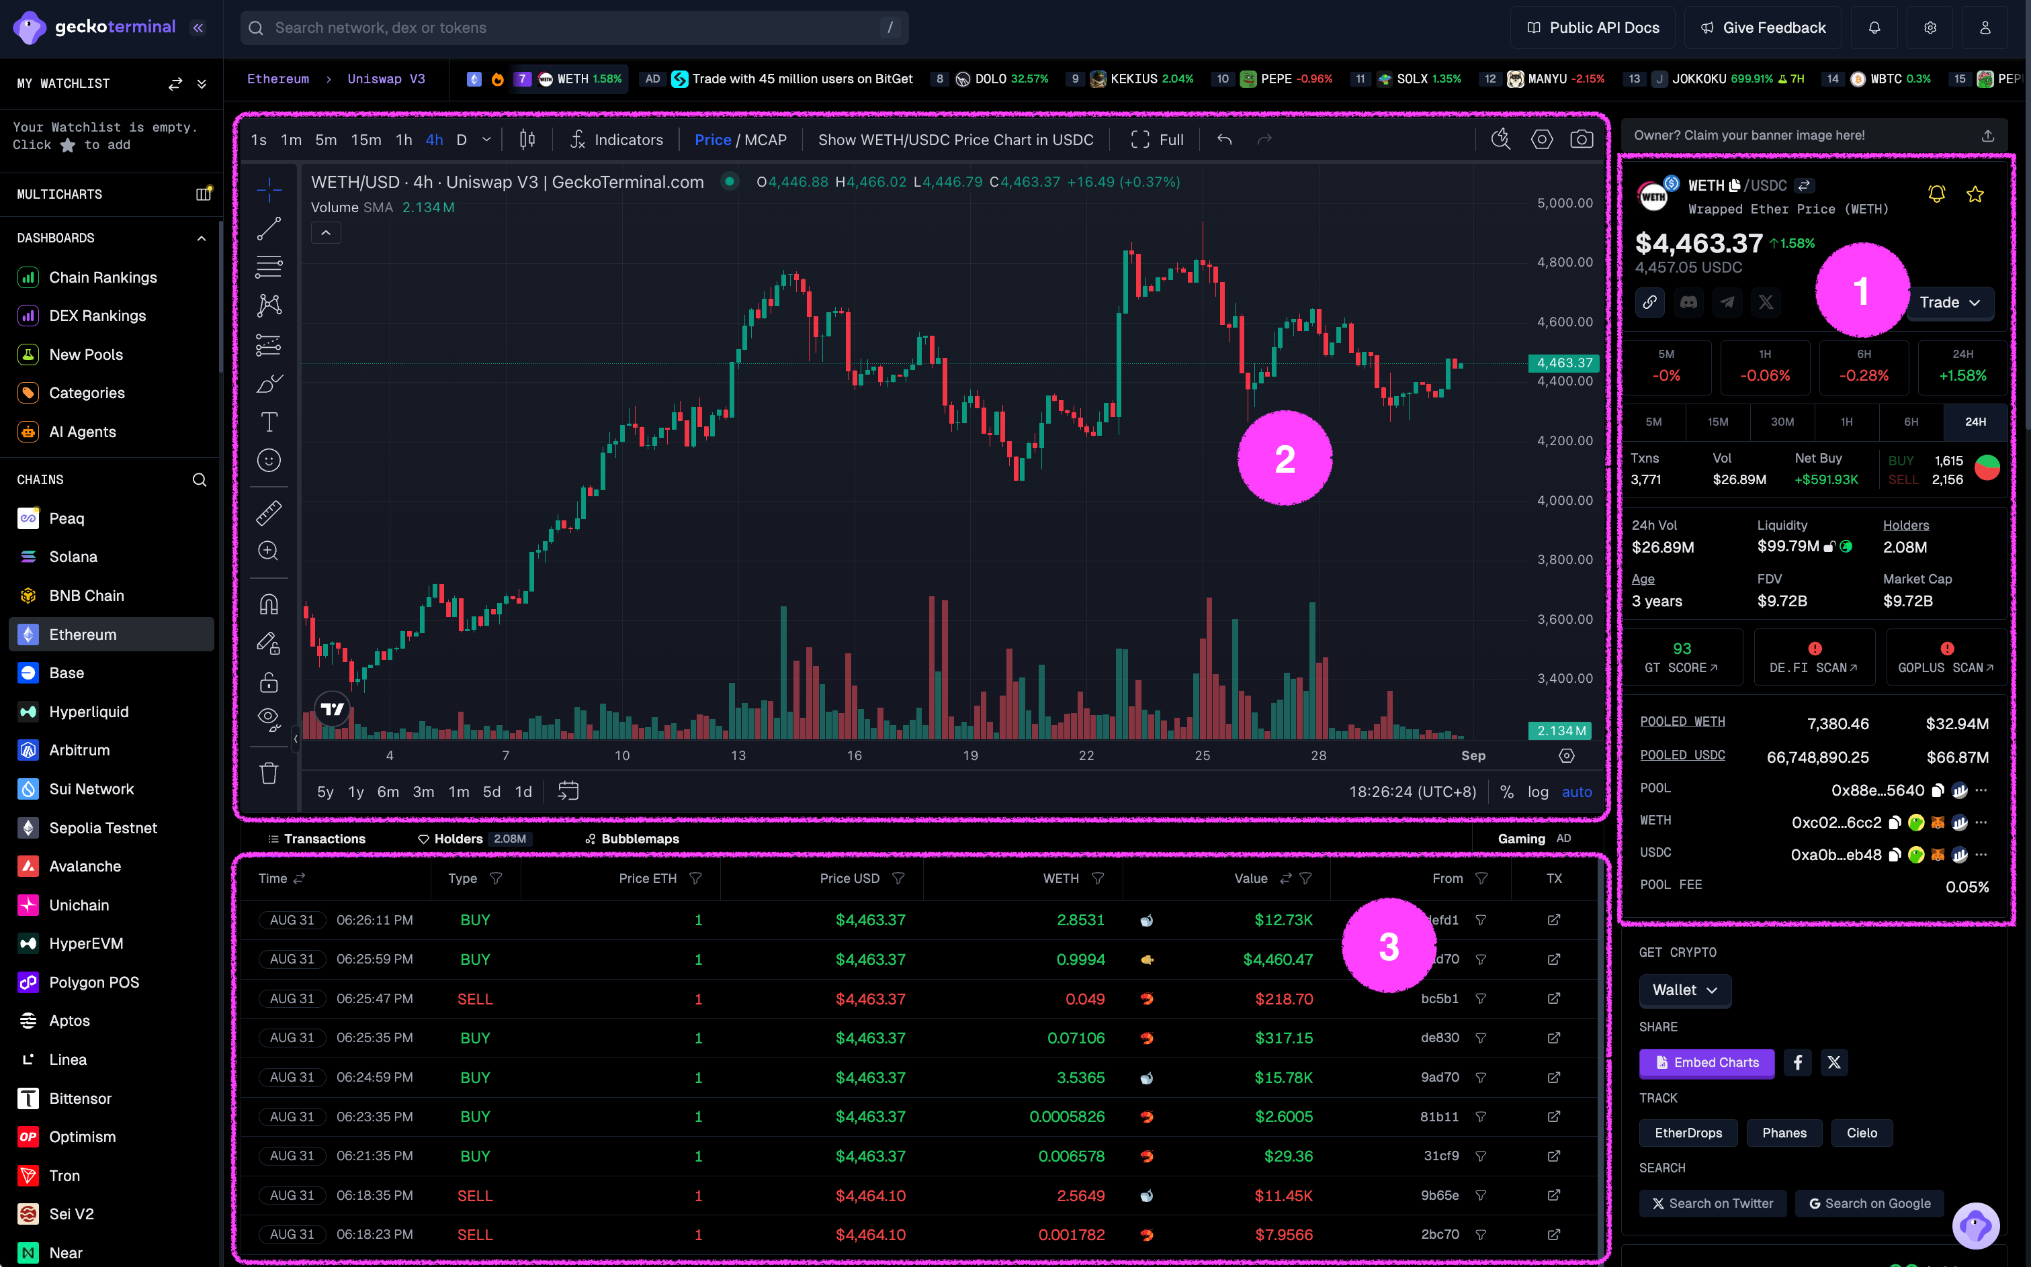Open Public API Docs

coord(1592,28)
